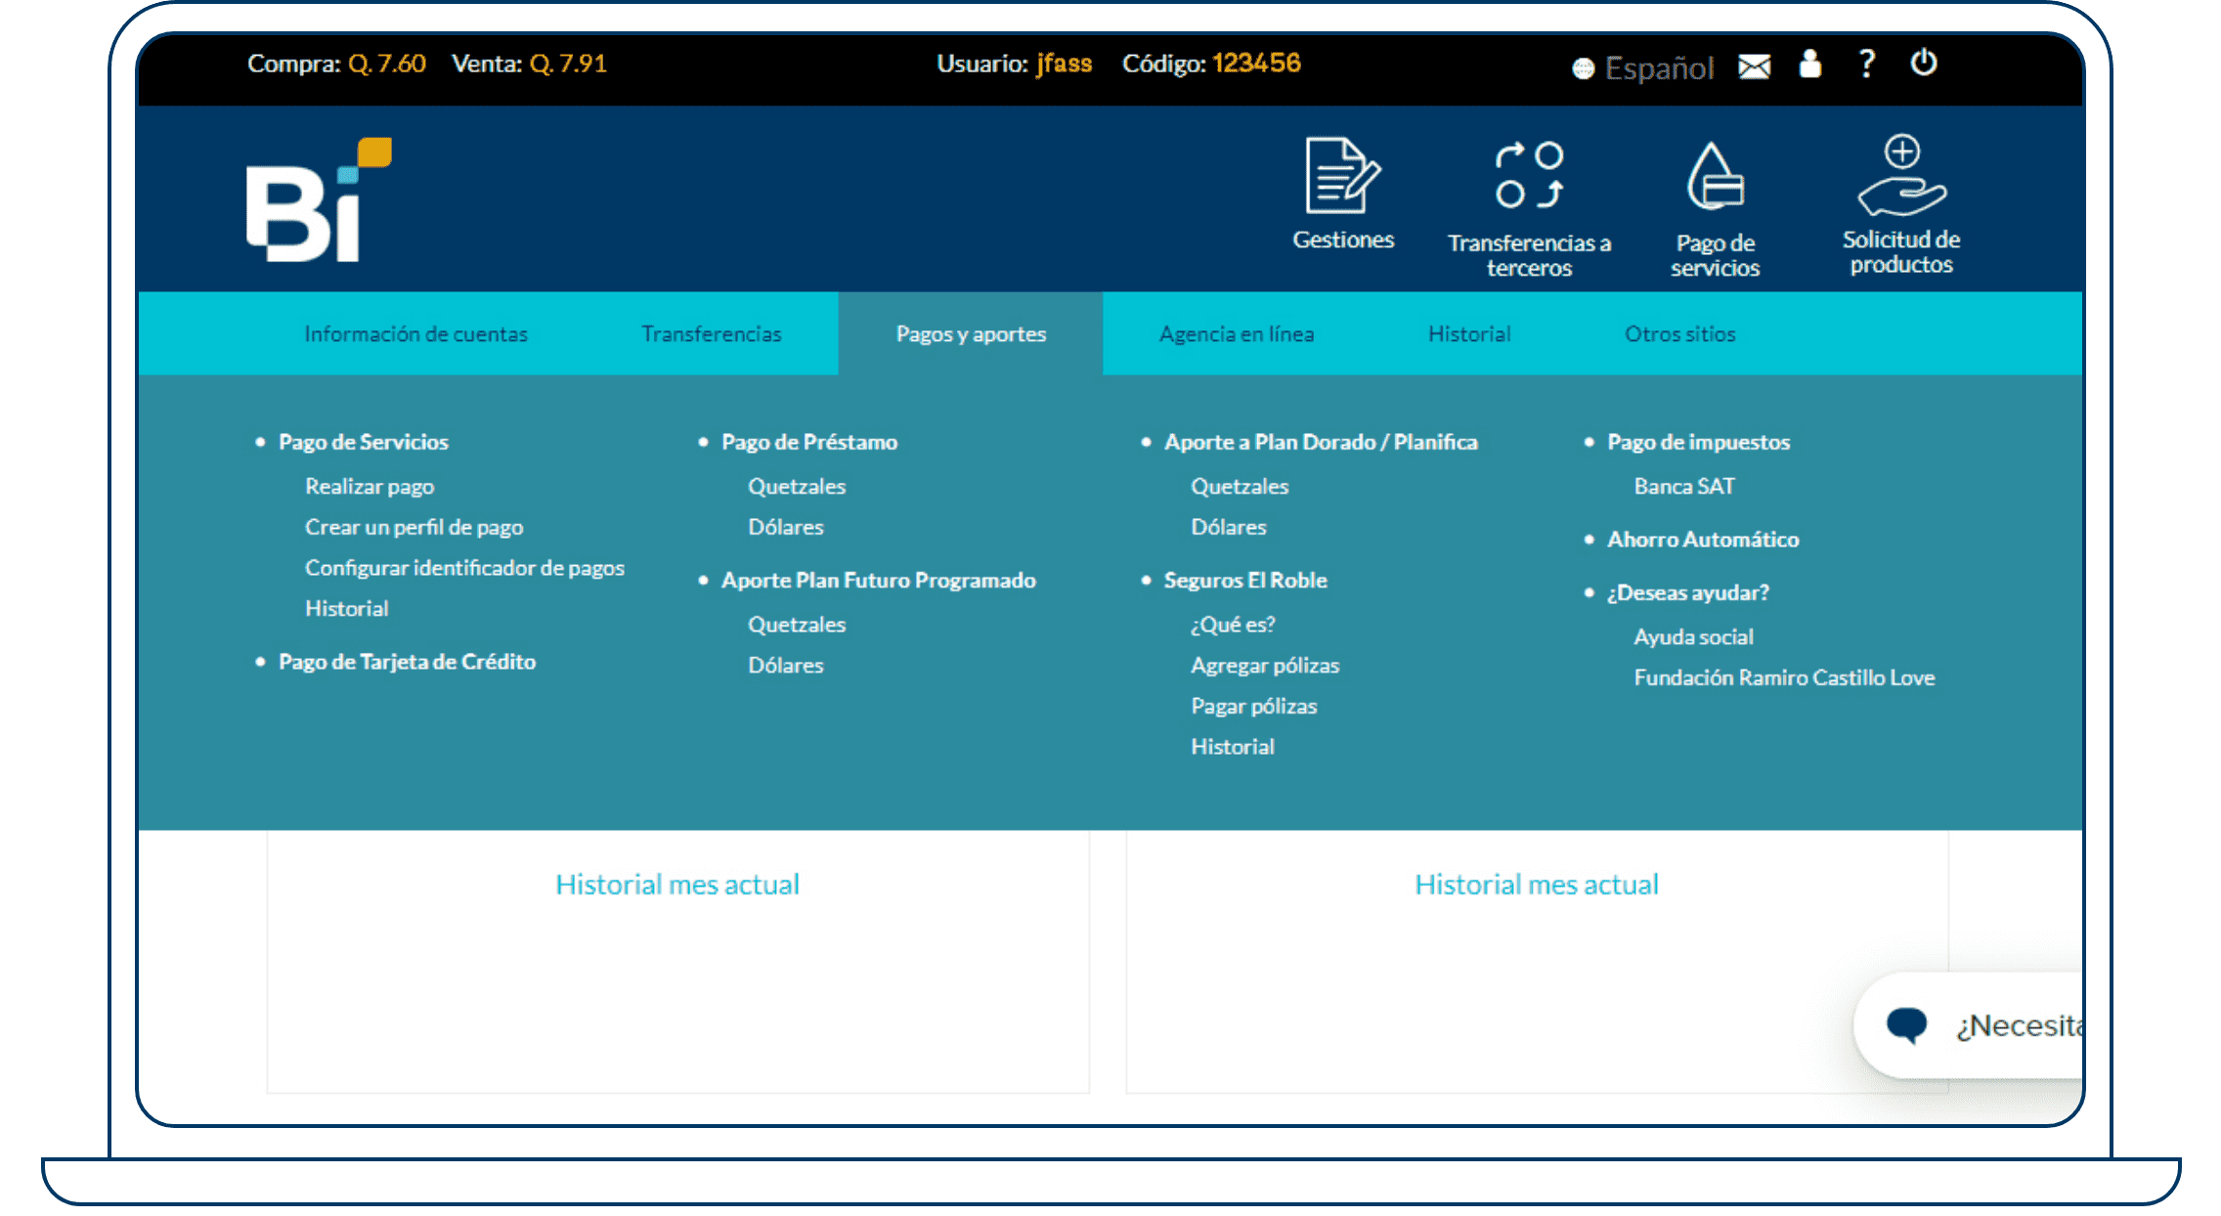Open Fundación Ramiro Castillo Love

click(x=1785, y=678)
